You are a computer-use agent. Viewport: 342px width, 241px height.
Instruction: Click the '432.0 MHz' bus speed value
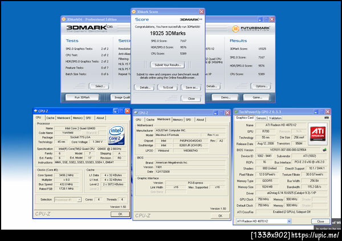66,184
